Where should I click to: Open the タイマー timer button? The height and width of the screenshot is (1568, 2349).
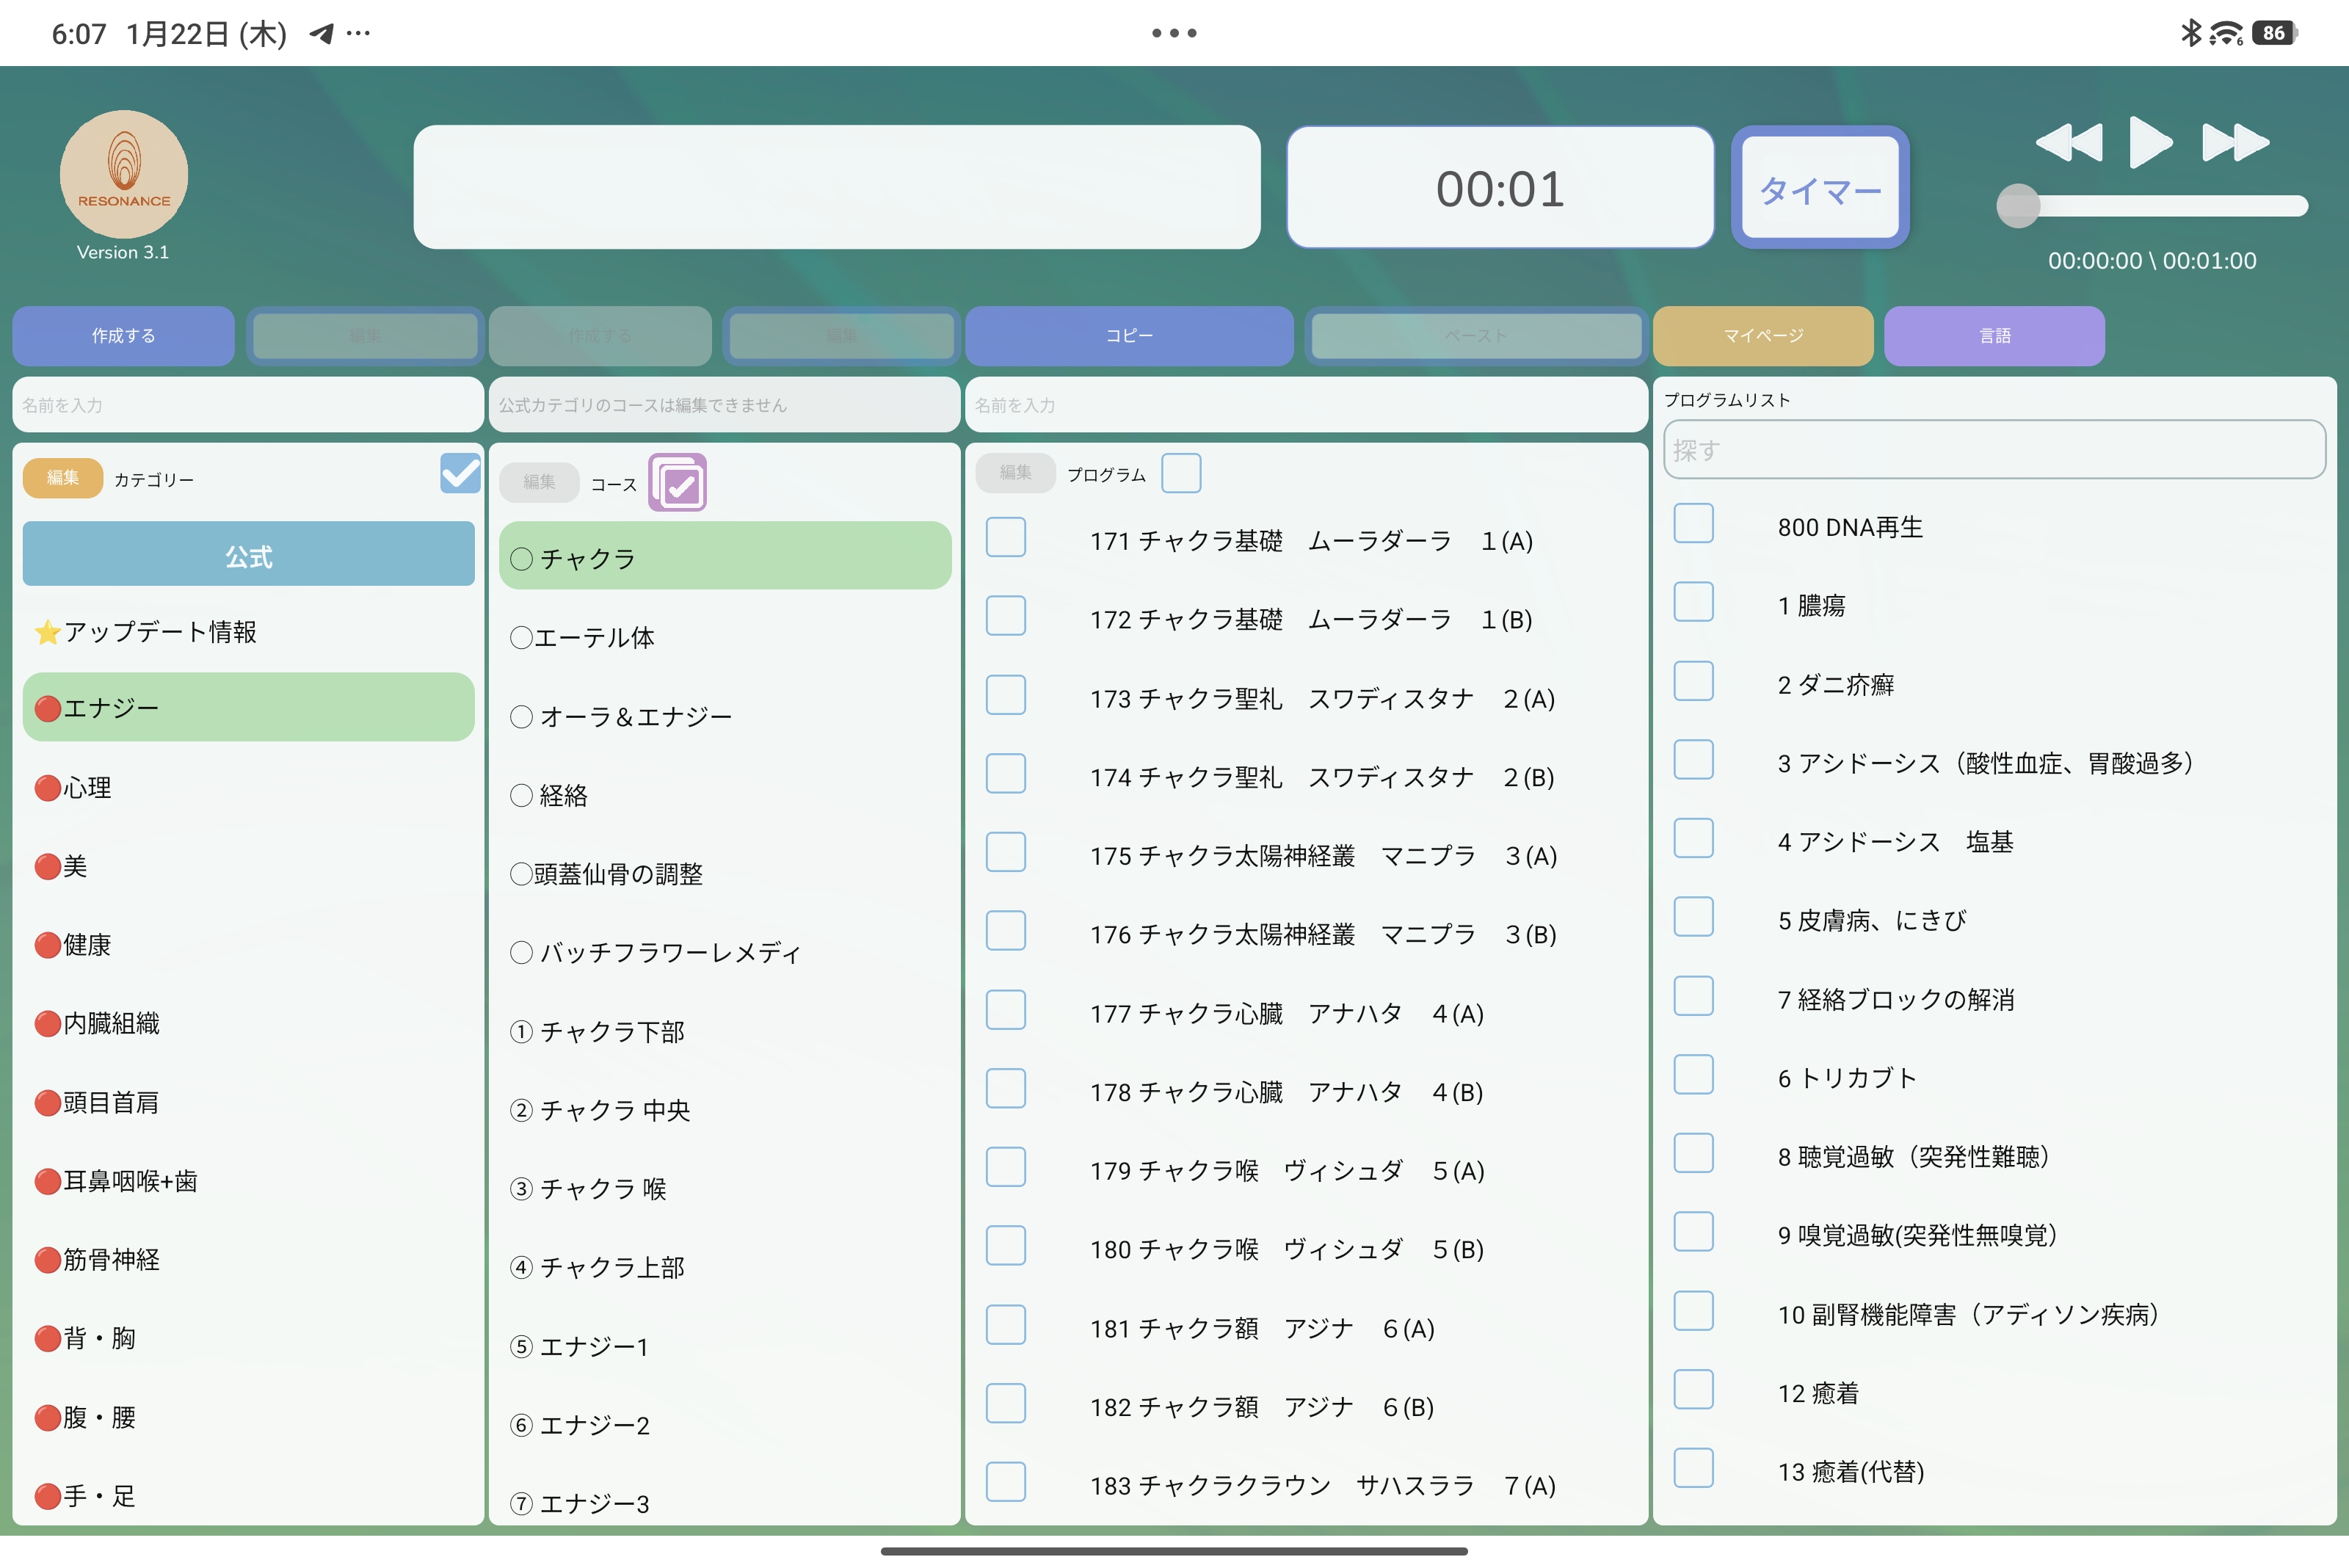click(1820, 188)
